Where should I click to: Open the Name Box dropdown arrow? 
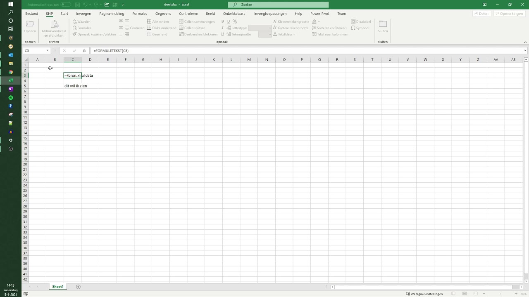(x=48, y=50)
